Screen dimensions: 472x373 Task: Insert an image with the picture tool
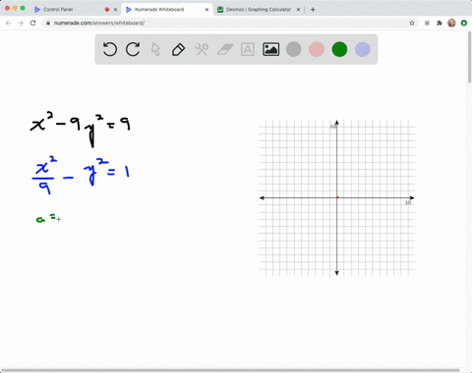pyautogui.click(x=270, y=49)
